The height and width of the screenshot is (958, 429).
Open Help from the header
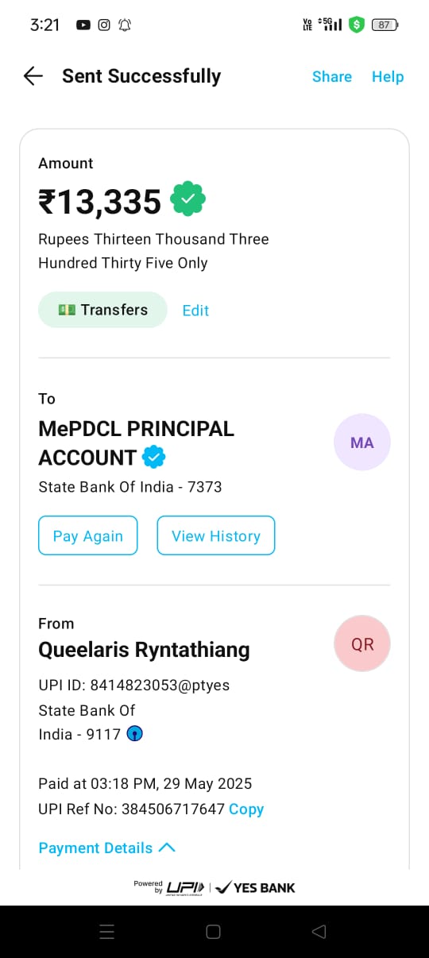[388, 76]
